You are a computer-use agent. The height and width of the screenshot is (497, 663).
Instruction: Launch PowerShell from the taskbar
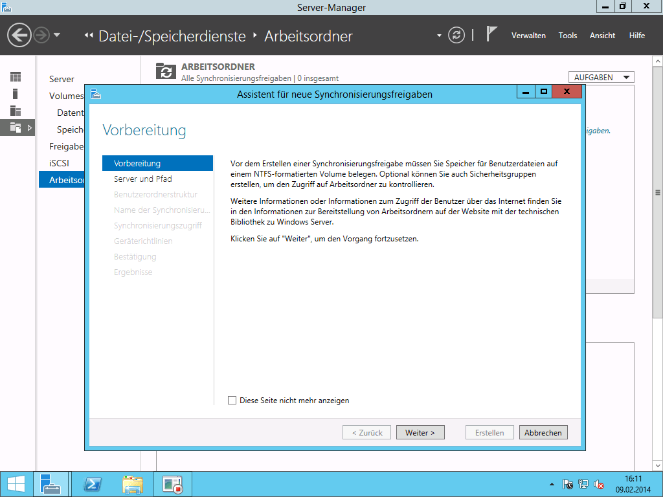(x=93, y=484)
